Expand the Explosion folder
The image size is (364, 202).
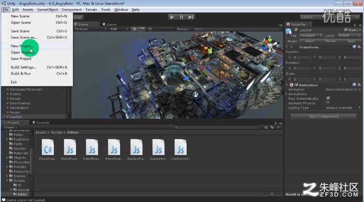tap(7, 139)
